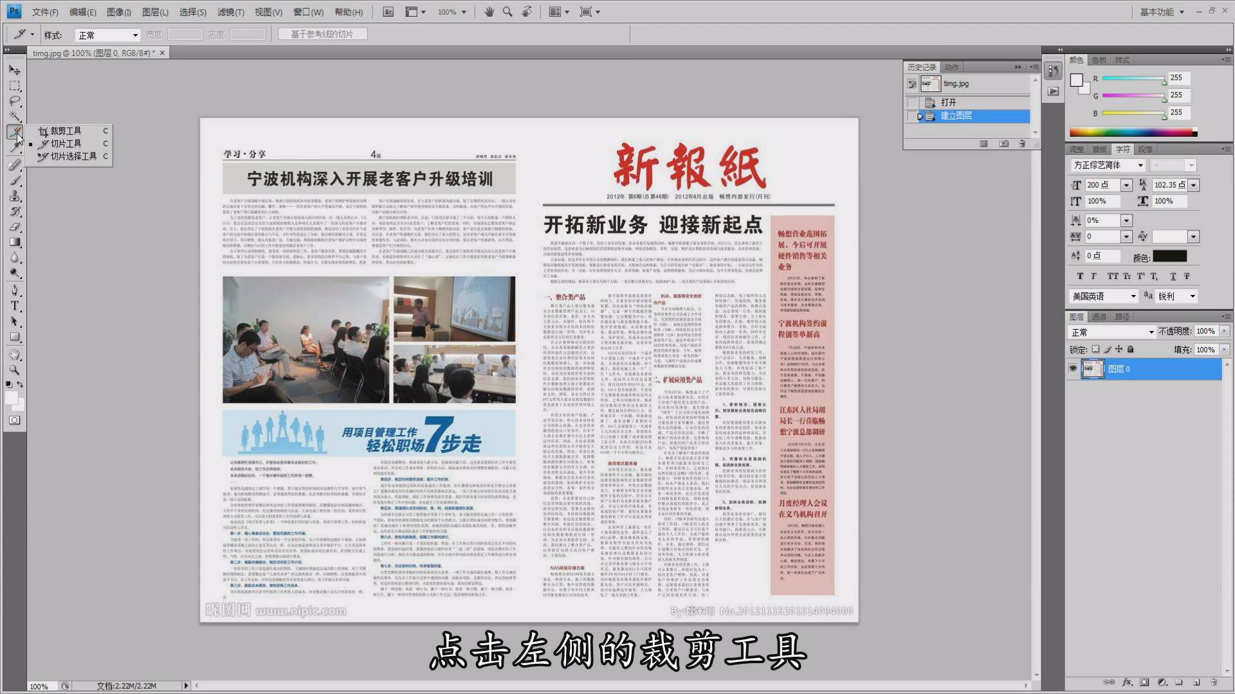Viewport: 1235px width, 694px height.
Task: Open font size dropdown 200 点
Action: point(1126,185)
